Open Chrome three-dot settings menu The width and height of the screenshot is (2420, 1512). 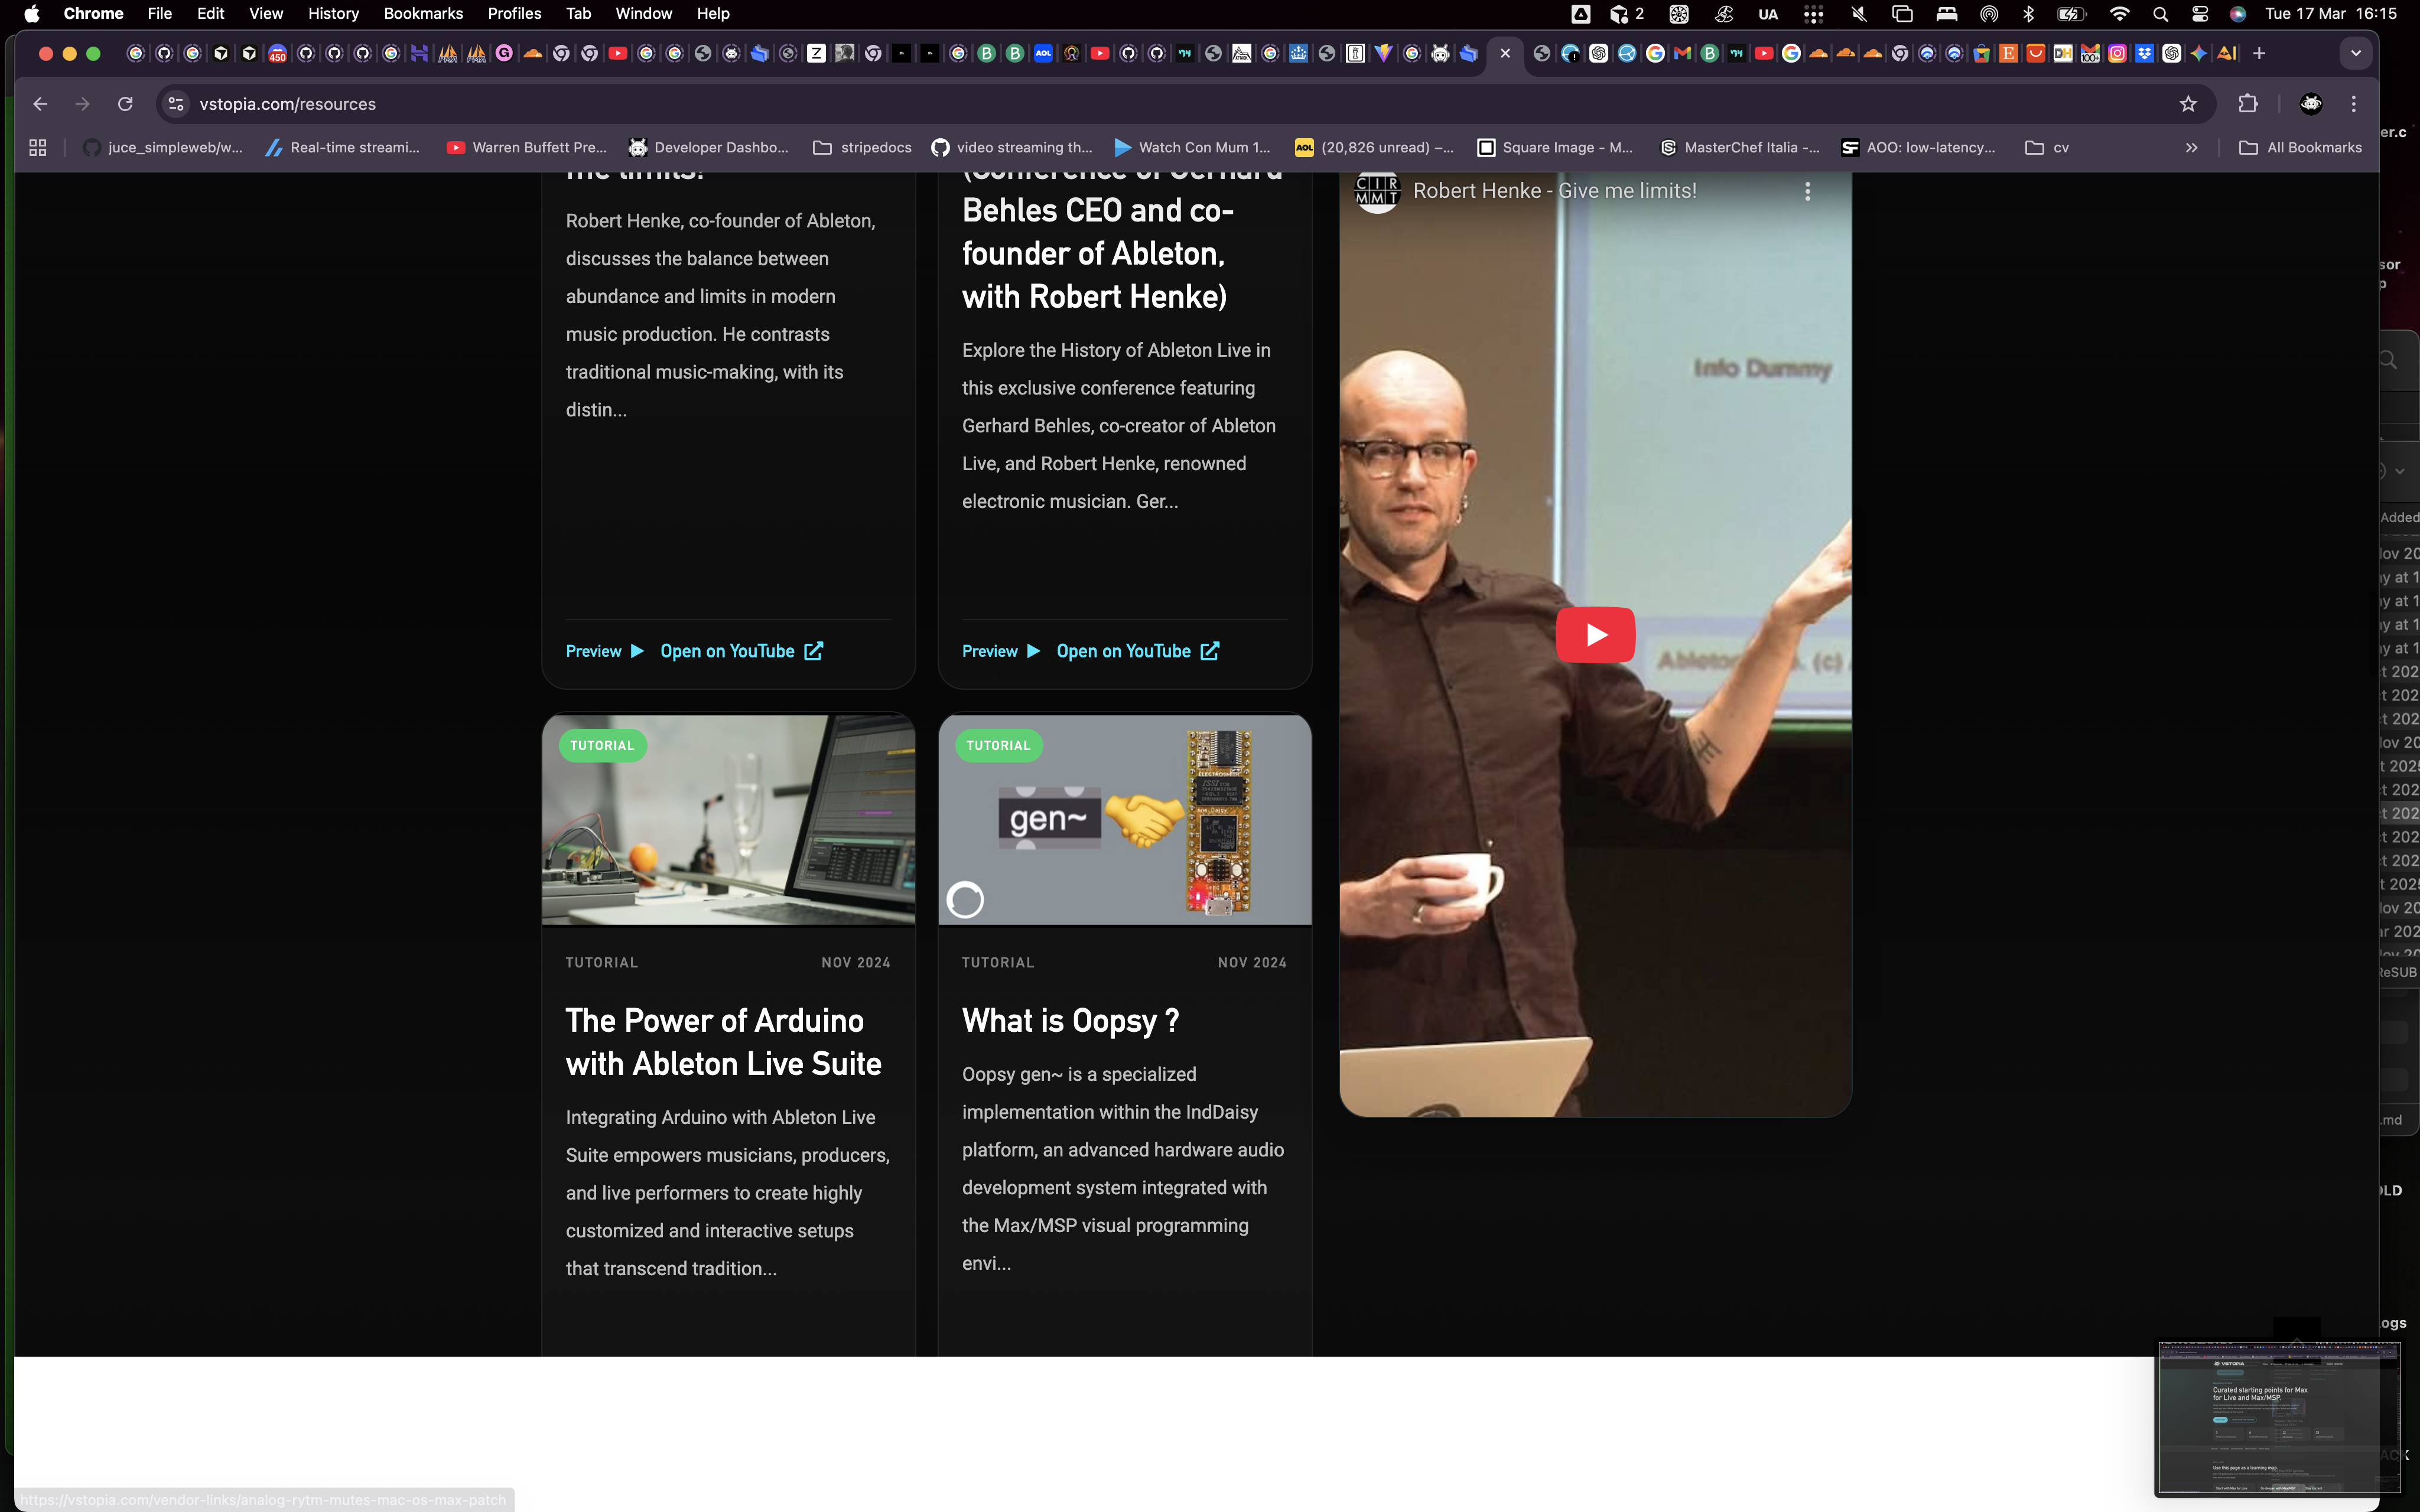point(2354,104)
